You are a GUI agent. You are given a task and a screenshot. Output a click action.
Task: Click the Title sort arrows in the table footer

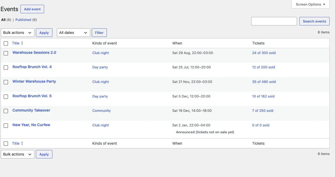coord(22,143)
